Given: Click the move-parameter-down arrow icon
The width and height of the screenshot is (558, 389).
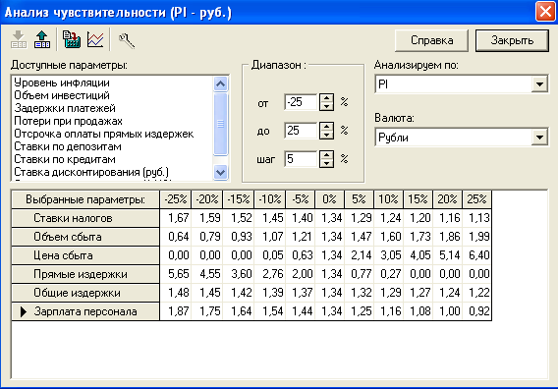Looking at the screenshot, I should point(19,39).
